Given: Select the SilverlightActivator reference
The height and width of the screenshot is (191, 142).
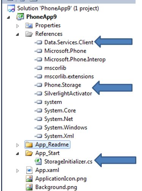Looking at the screenshot, I should [68, 93].
